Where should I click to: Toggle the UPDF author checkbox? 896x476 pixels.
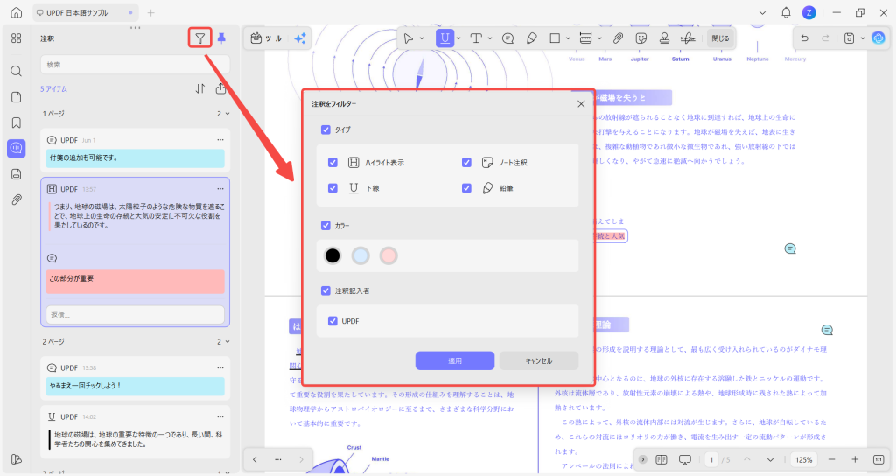pyautogui.click(x=332, y=321)
